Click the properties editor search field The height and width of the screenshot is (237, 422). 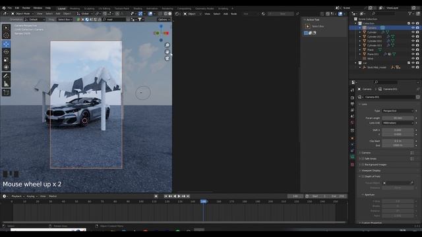point(386,82)
